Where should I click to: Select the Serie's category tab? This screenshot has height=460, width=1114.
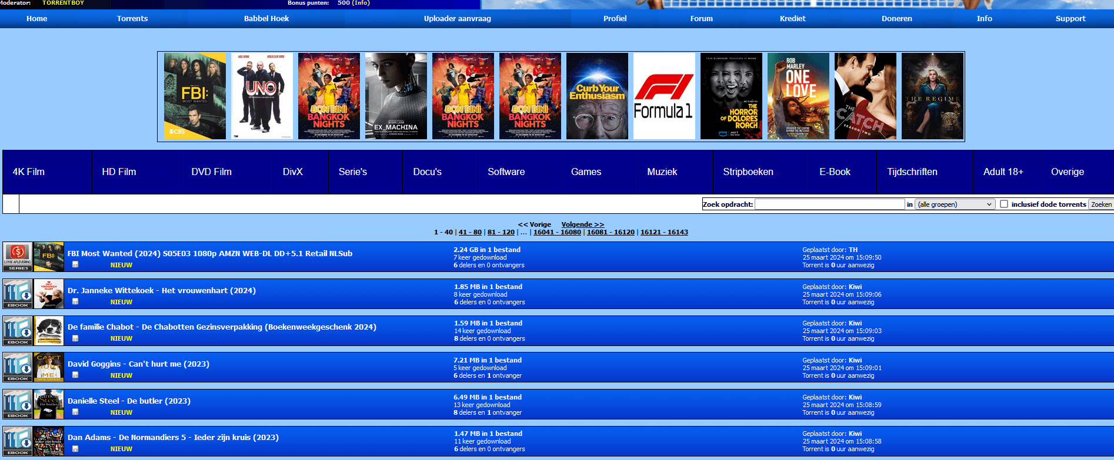click(352, 172)
